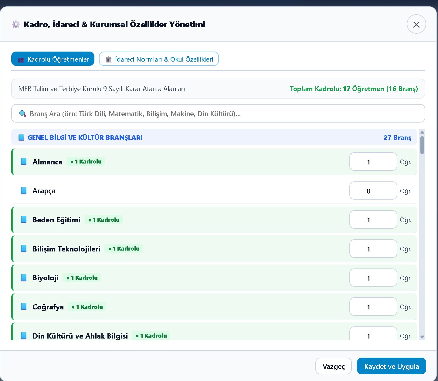Open İdareci Normları & Okul Özellikleri tab
This screenshot has height=381, width=438.
159,59
